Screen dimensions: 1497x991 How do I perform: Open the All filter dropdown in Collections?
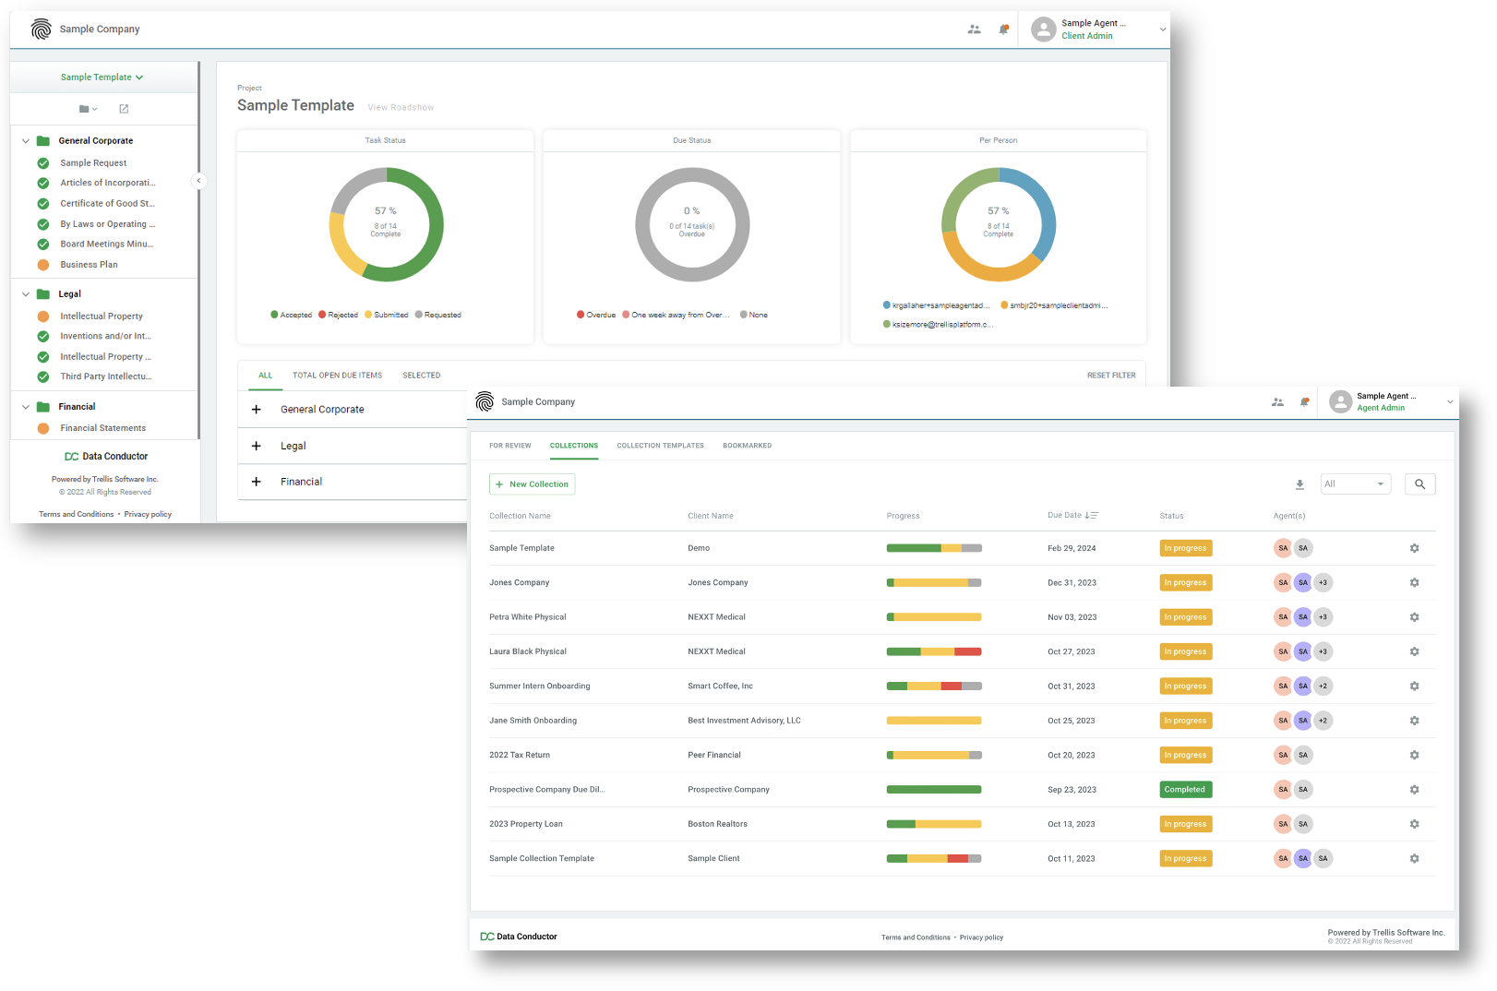tap(1354, 484)
